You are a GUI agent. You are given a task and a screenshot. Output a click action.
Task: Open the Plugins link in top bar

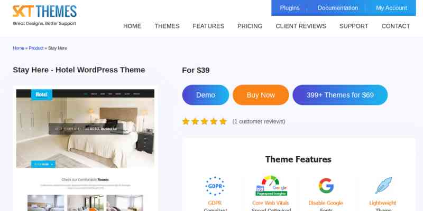tap(289, 8)
